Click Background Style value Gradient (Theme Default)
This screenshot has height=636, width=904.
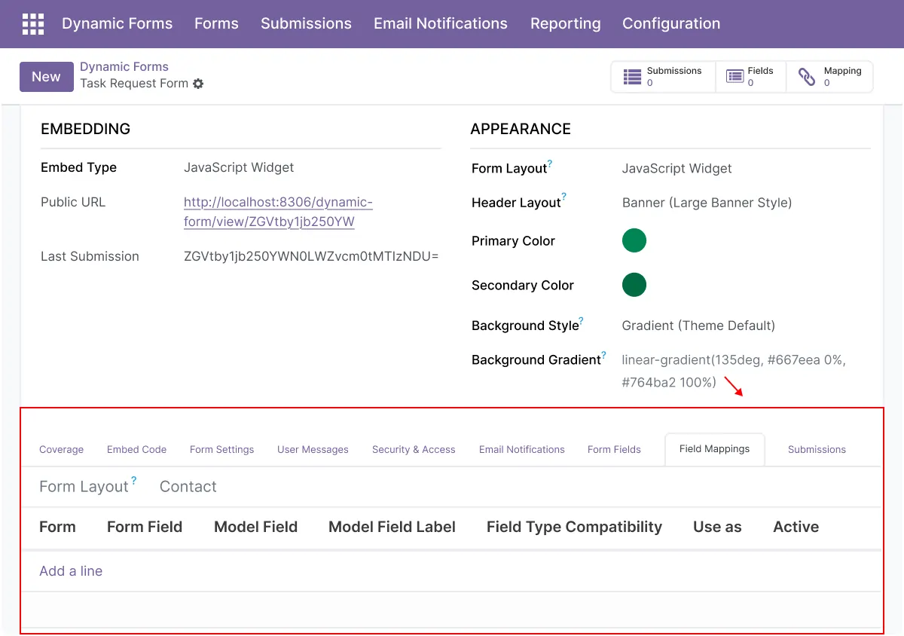(x=698, y=326)
